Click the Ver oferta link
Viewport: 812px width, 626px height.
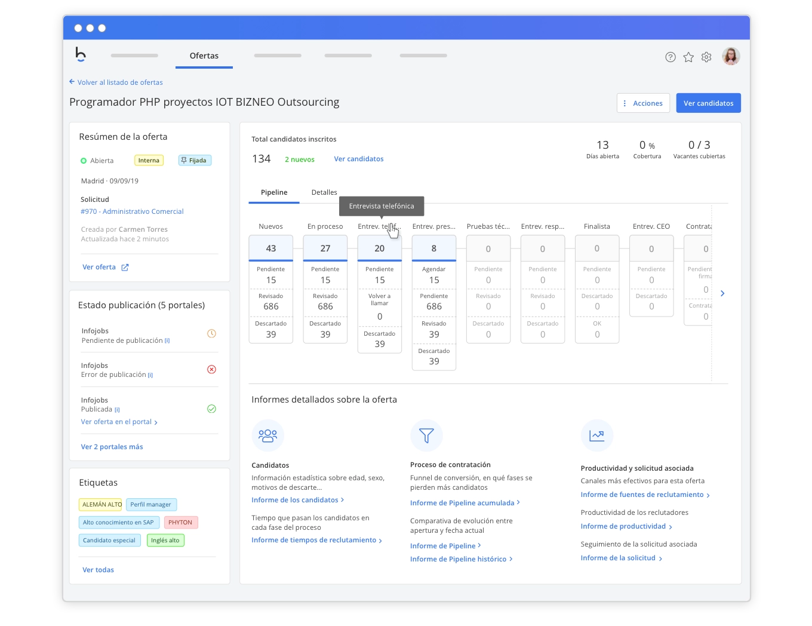(x=99, y=267)
